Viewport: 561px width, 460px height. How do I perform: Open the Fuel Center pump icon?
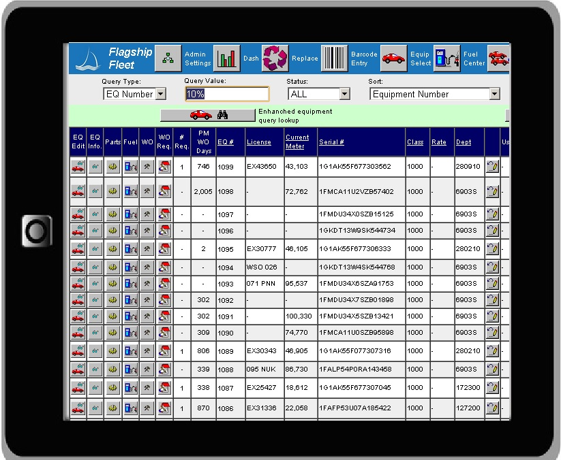pos(446,58)
